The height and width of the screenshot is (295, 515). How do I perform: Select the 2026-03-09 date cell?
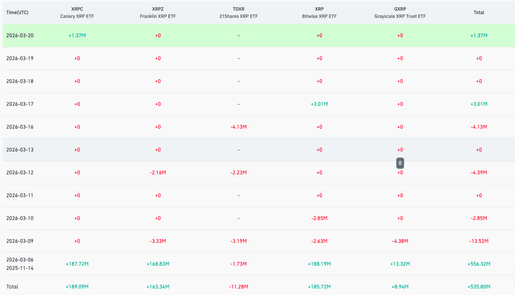20,241
